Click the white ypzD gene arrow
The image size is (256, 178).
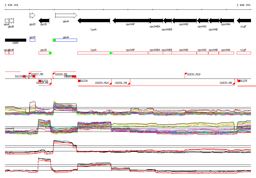pyautogui.click(x=32, y=15)
